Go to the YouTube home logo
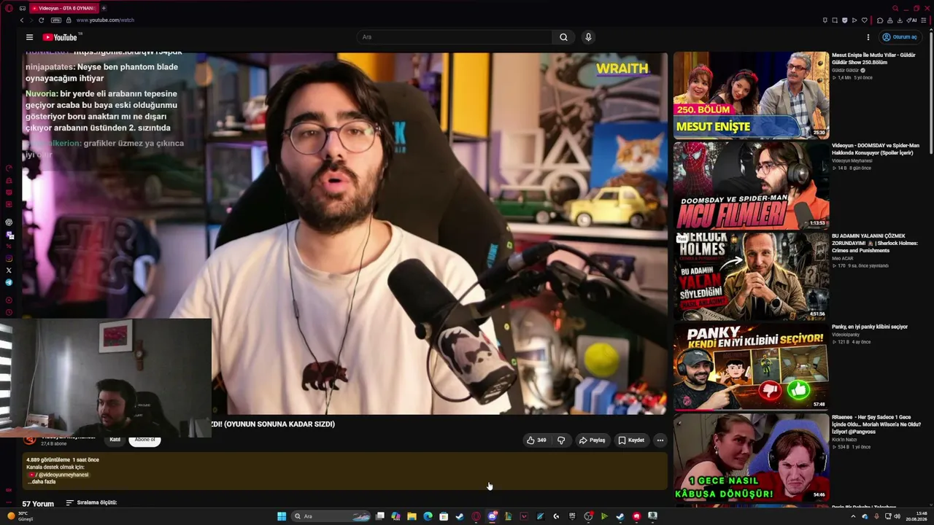This screenshot has height=525, width=934. point(60,37)
